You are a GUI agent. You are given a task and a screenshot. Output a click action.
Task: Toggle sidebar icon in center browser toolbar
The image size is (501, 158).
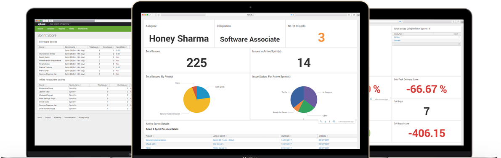[159, 15]
